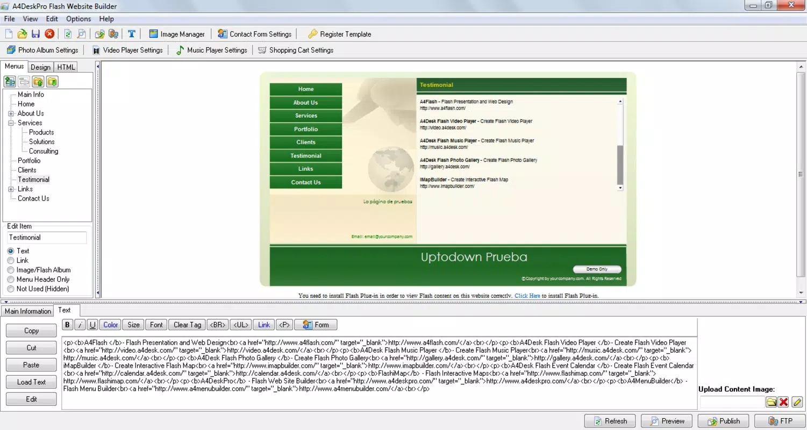Click the Open folder toolbar icon

pos(22,34)
